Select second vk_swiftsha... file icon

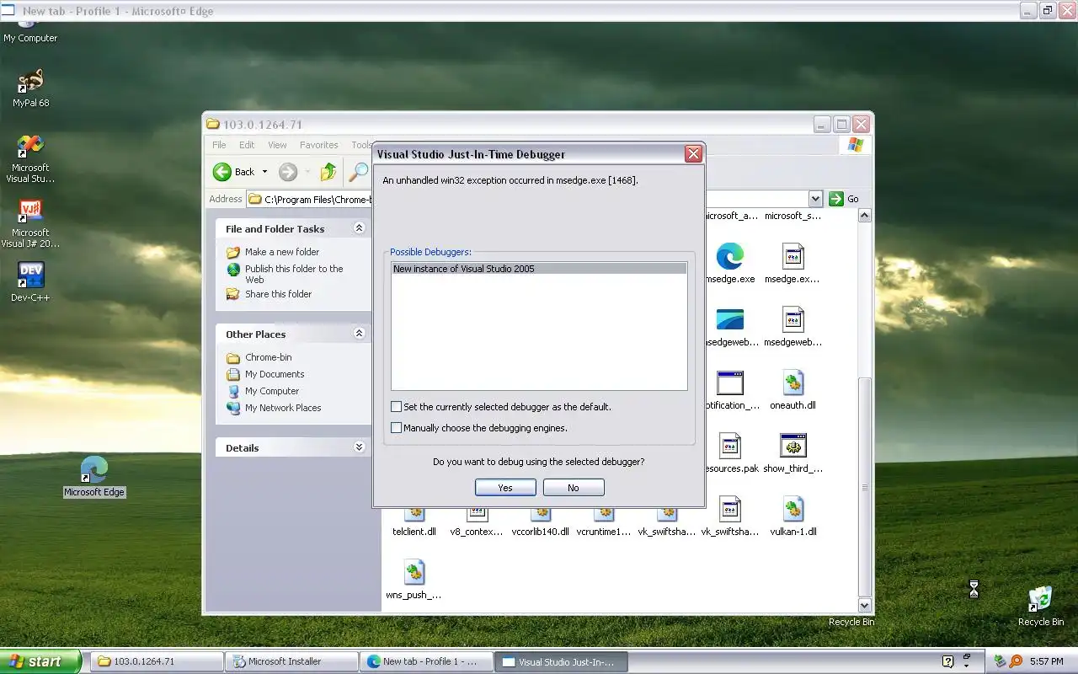tap(730, 510)
